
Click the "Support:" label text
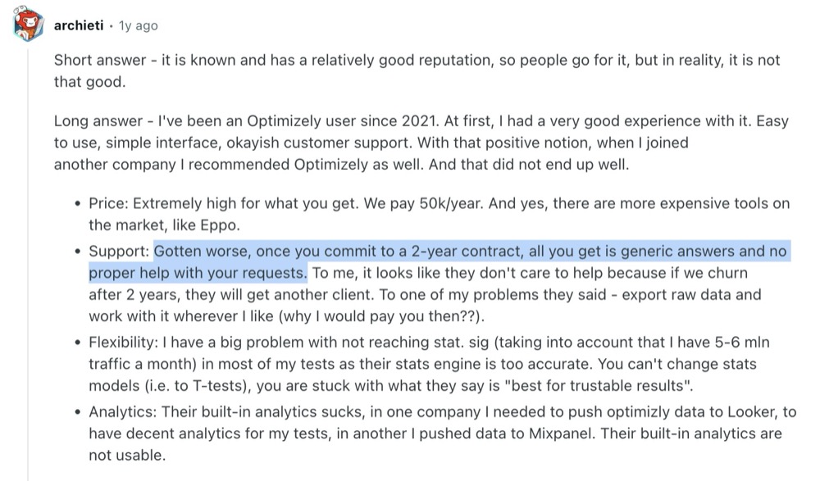click(x=119, y=252)
